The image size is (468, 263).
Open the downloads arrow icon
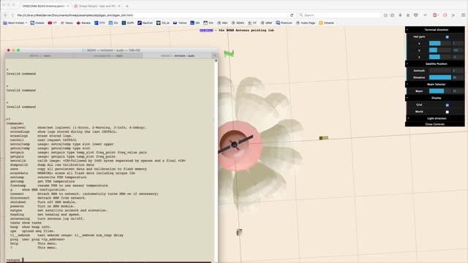pos(400,15)
